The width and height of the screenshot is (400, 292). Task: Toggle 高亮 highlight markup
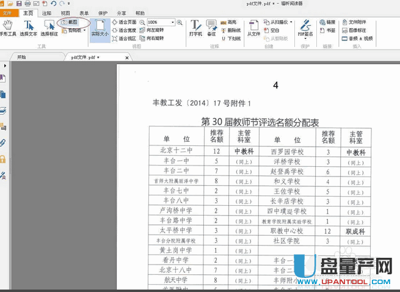click(x=228, y=22)
